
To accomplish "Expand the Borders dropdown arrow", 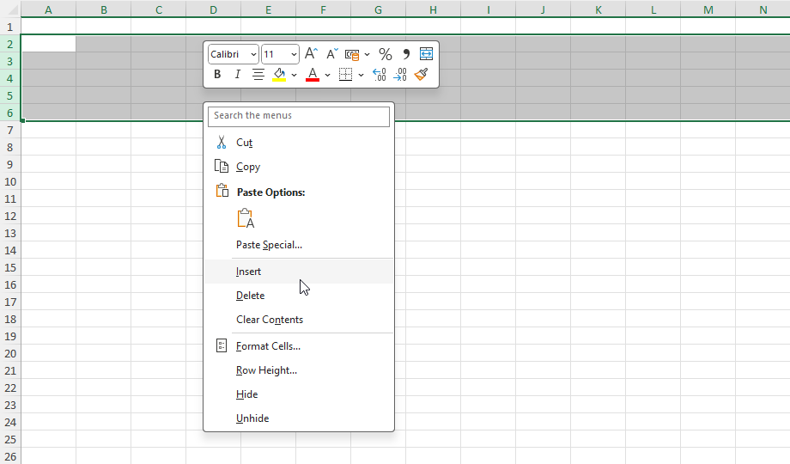I will 361,75.
